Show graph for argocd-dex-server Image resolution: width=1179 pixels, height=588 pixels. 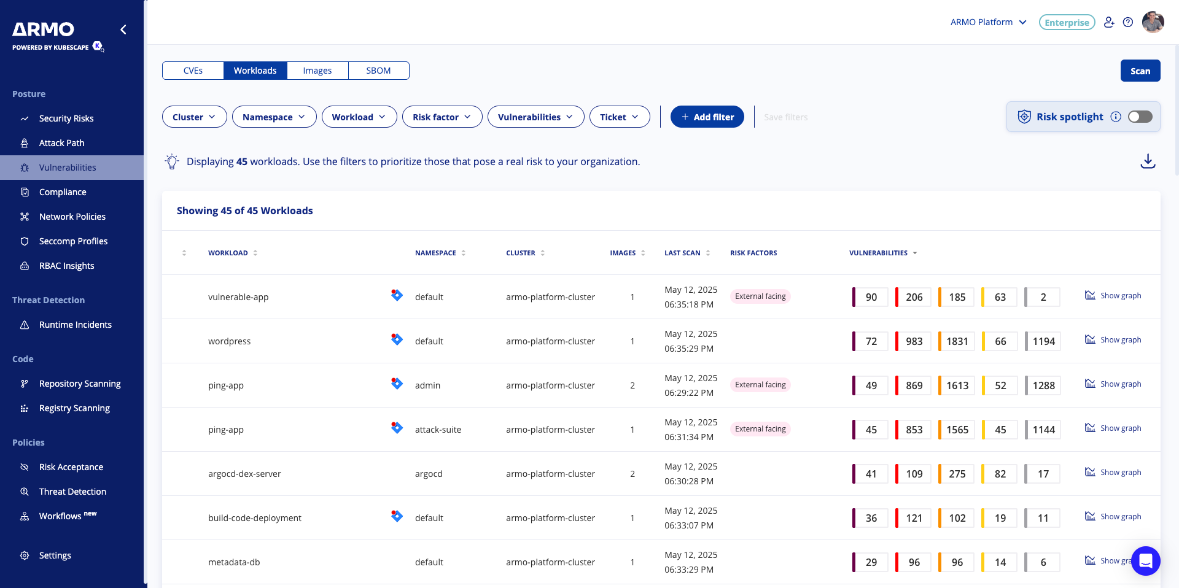pos(1113,473)
